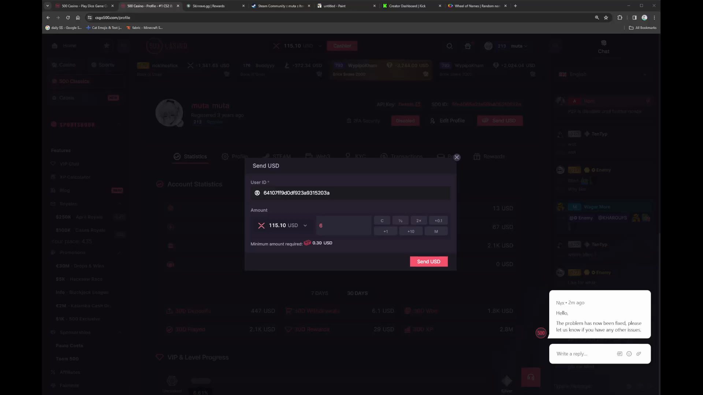The image size is (703, 395).
Task: Open the browser extensions icon
Action: tap(620, 18)
